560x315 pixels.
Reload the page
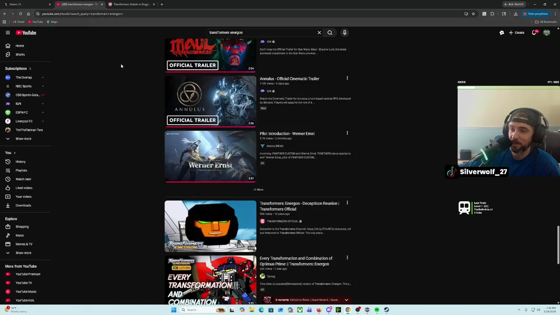[20, 14]
